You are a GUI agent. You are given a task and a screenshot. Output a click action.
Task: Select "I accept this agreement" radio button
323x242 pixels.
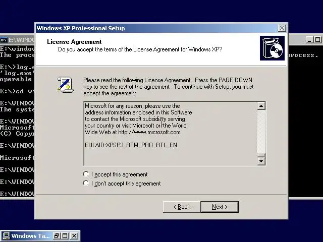[x=86, y=174]
